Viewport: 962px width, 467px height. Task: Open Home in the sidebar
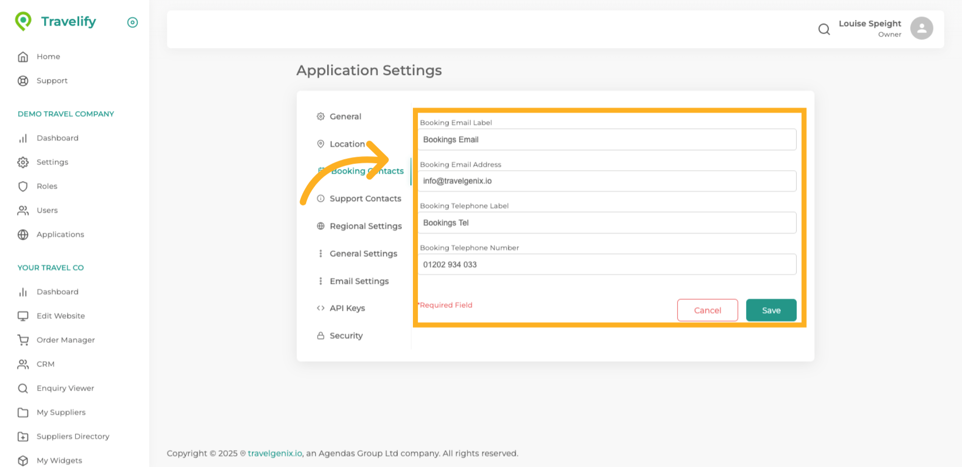[x=48, y=57]
